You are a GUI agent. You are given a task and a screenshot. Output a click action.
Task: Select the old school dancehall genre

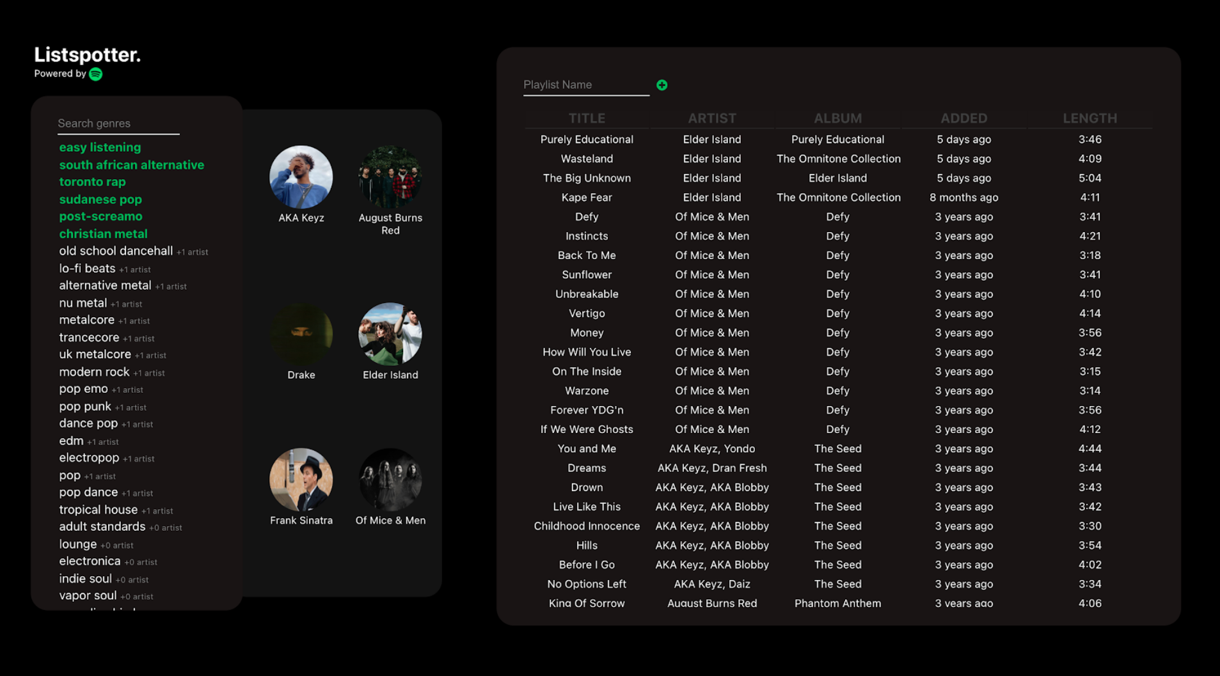(116, 251)
